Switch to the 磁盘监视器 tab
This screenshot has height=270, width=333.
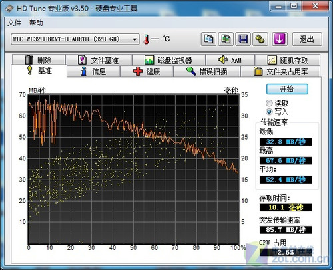point(168,60)
